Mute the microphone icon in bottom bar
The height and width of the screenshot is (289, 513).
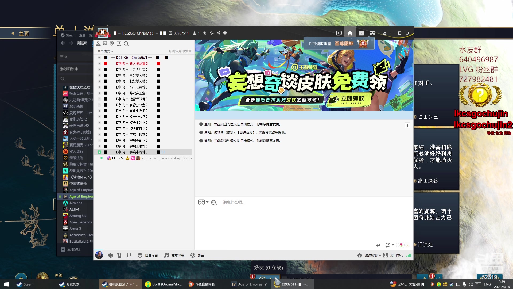point(119,255)
